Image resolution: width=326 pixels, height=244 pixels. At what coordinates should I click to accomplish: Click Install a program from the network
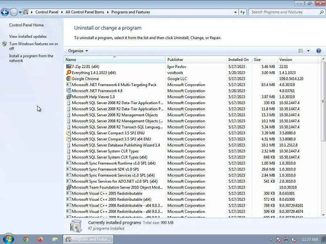(31, 58)
